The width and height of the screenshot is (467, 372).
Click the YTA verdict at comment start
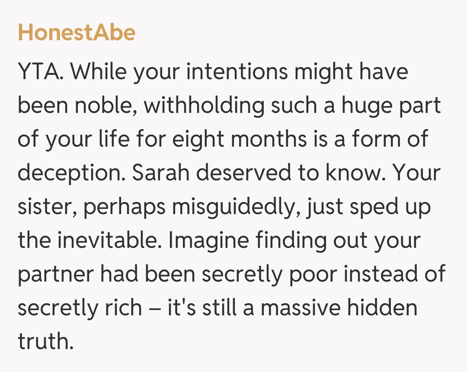point(41,72)
